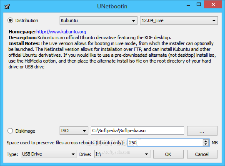
Task: Visit the http://www.kubuntu.org homepage link
Action: click(61, 32)
